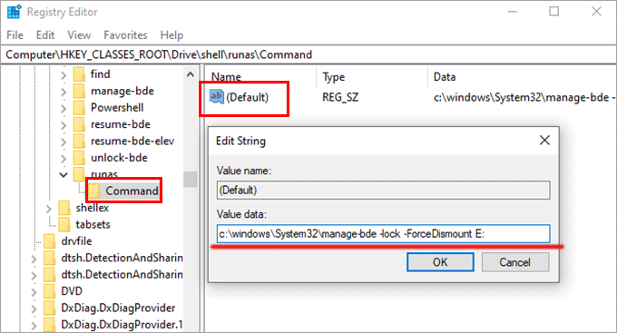617x333 pixels.
Task: Close the Edit String dialog
Action: tap(544, 140)
